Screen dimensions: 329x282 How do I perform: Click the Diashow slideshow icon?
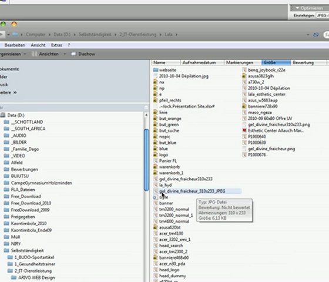(73, 54)
